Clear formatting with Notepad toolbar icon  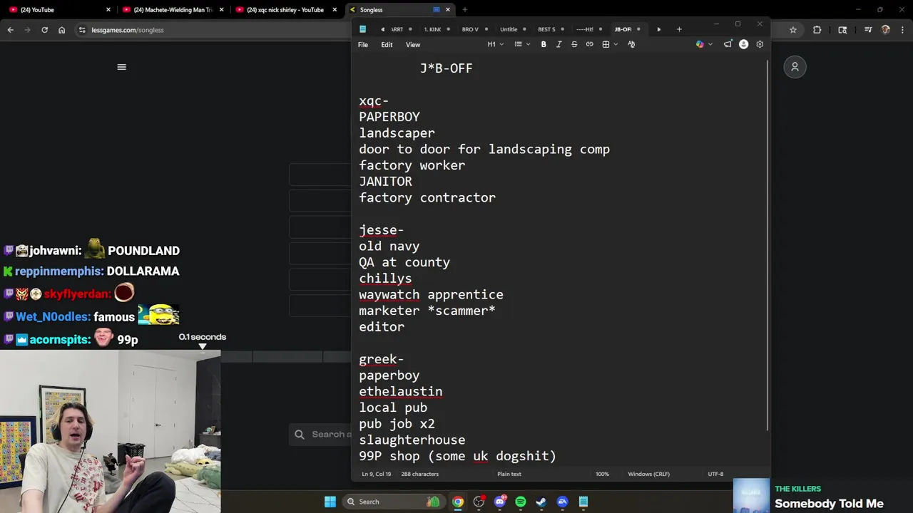631,44
